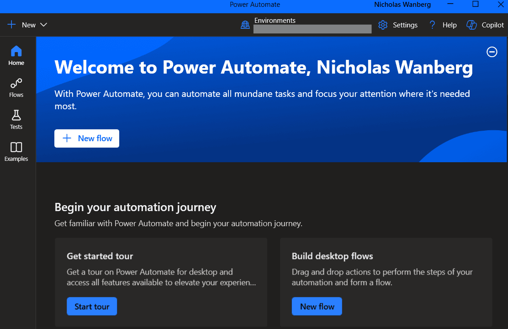Click the user name Nicholas Wanberg in title bar

(402, 5)
